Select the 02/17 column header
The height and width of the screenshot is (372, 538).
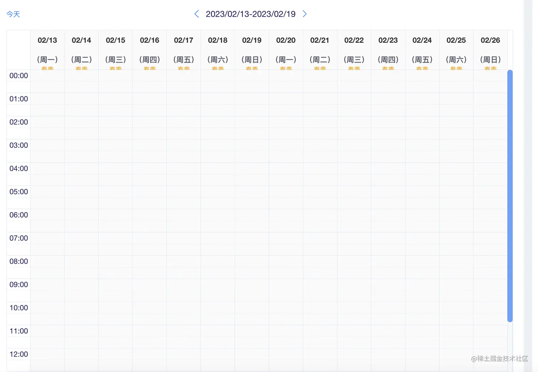tap(184, 50)
